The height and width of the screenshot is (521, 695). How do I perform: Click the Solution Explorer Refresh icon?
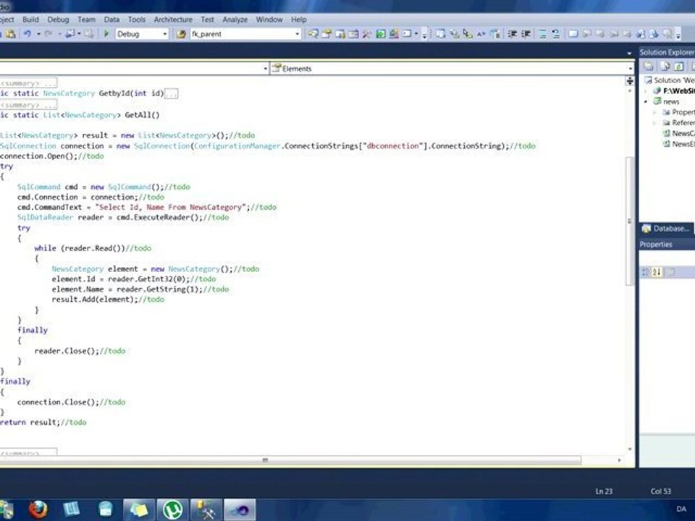[x=678, y=67]
